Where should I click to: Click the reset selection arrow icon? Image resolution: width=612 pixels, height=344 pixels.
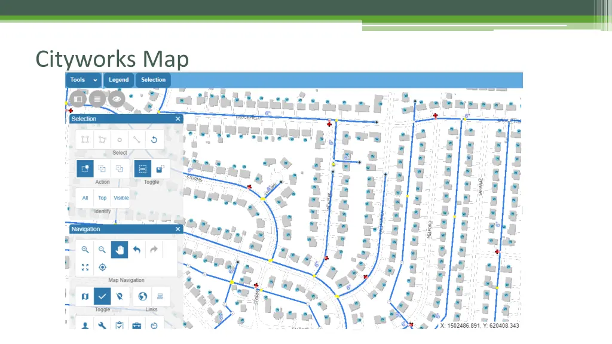154,140
